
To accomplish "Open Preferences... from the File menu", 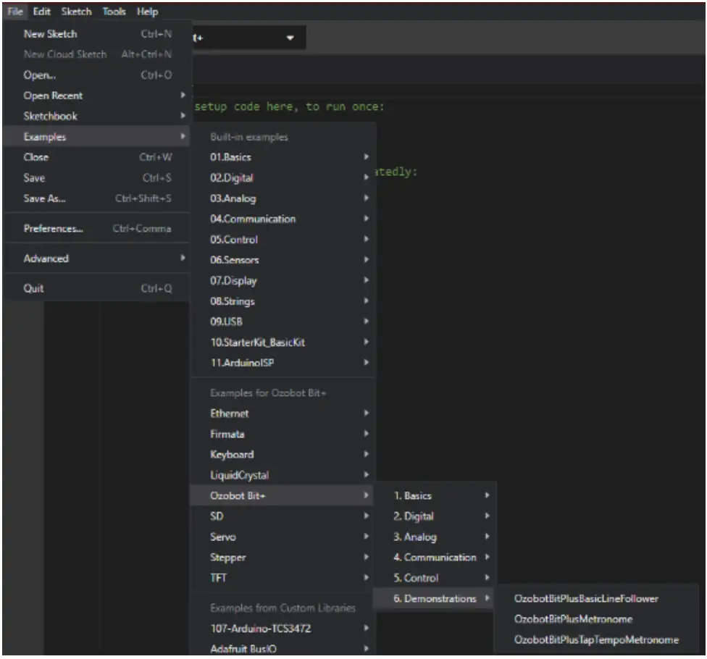I will [97, 229].
